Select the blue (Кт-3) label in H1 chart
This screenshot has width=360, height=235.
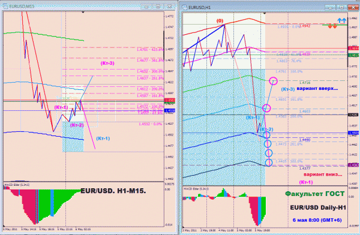click(x=288, y=89)
